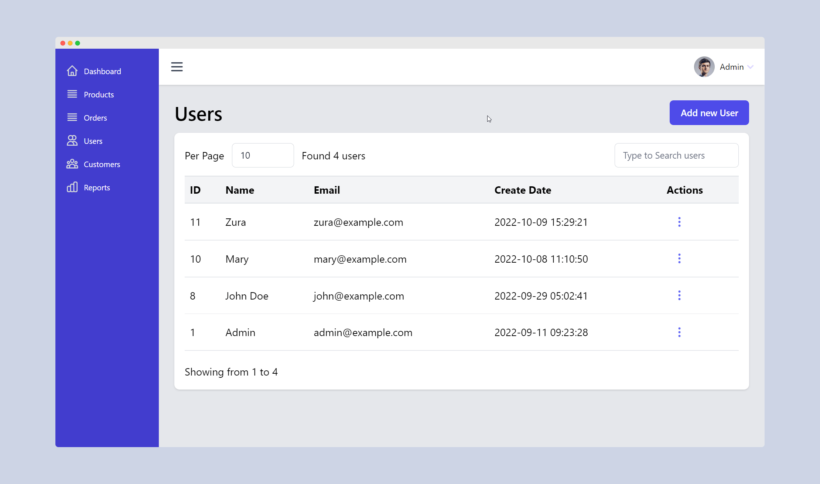
Task: Click the name cell Zura
Action: coord(236,222)
